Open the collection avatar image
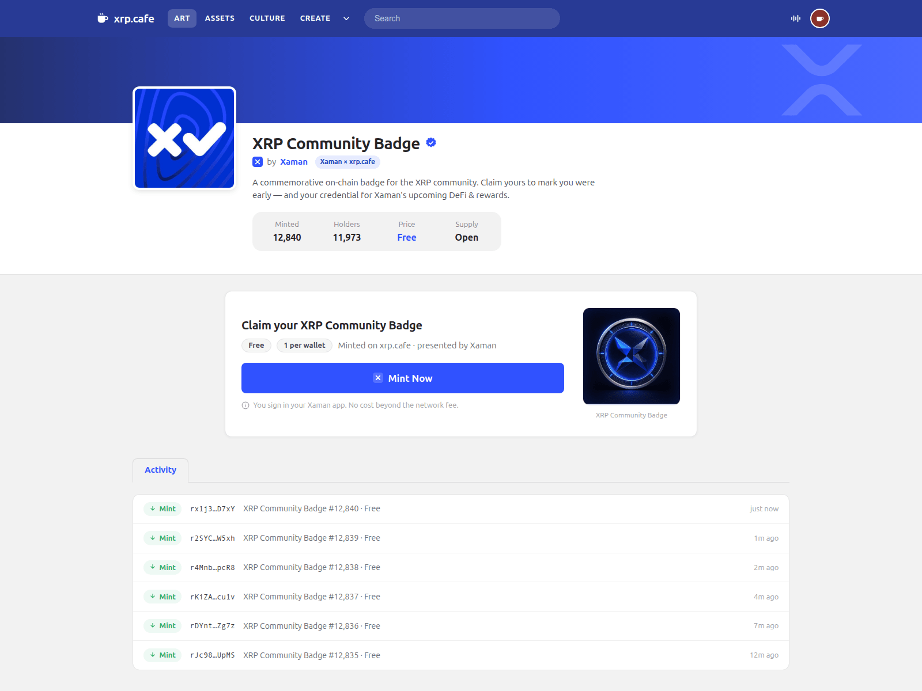 pyautogui.click(x=184, y=138)
